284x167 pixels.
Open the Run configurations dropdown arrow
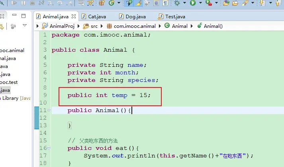[200, 3]
